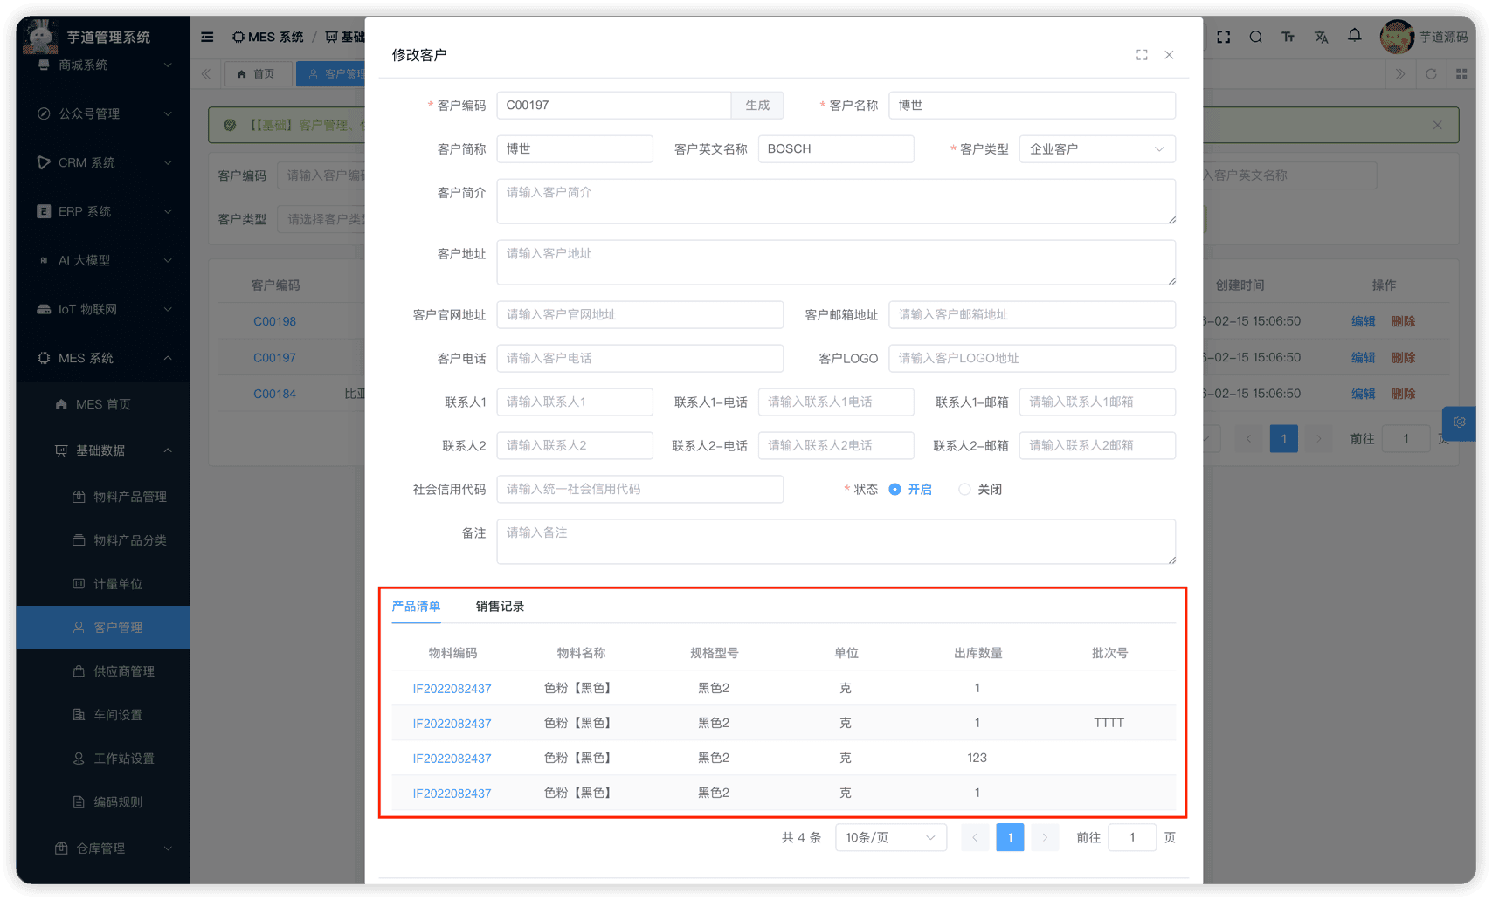Click the font size icon in header

pyautogui.click(x=1288, y=37)
